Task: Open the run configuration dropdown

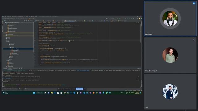Action: coord(112,19)
